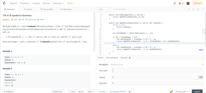
Task: Click the Submit button
Action: [197, 91]
